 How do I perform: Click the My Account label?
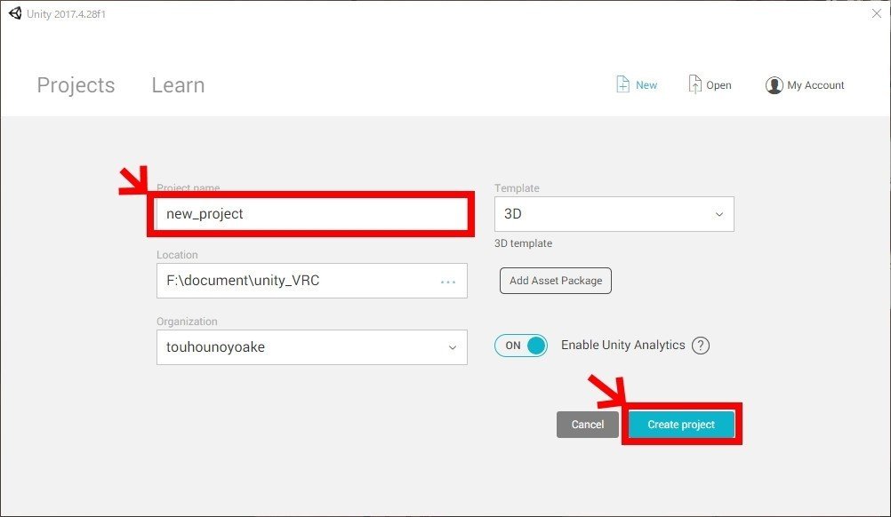[815, 85]
